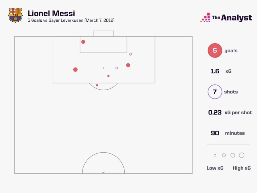Screen dimensions: 257x193
Task: Click the 0.23 xG per shot stat
Action: 230,112
